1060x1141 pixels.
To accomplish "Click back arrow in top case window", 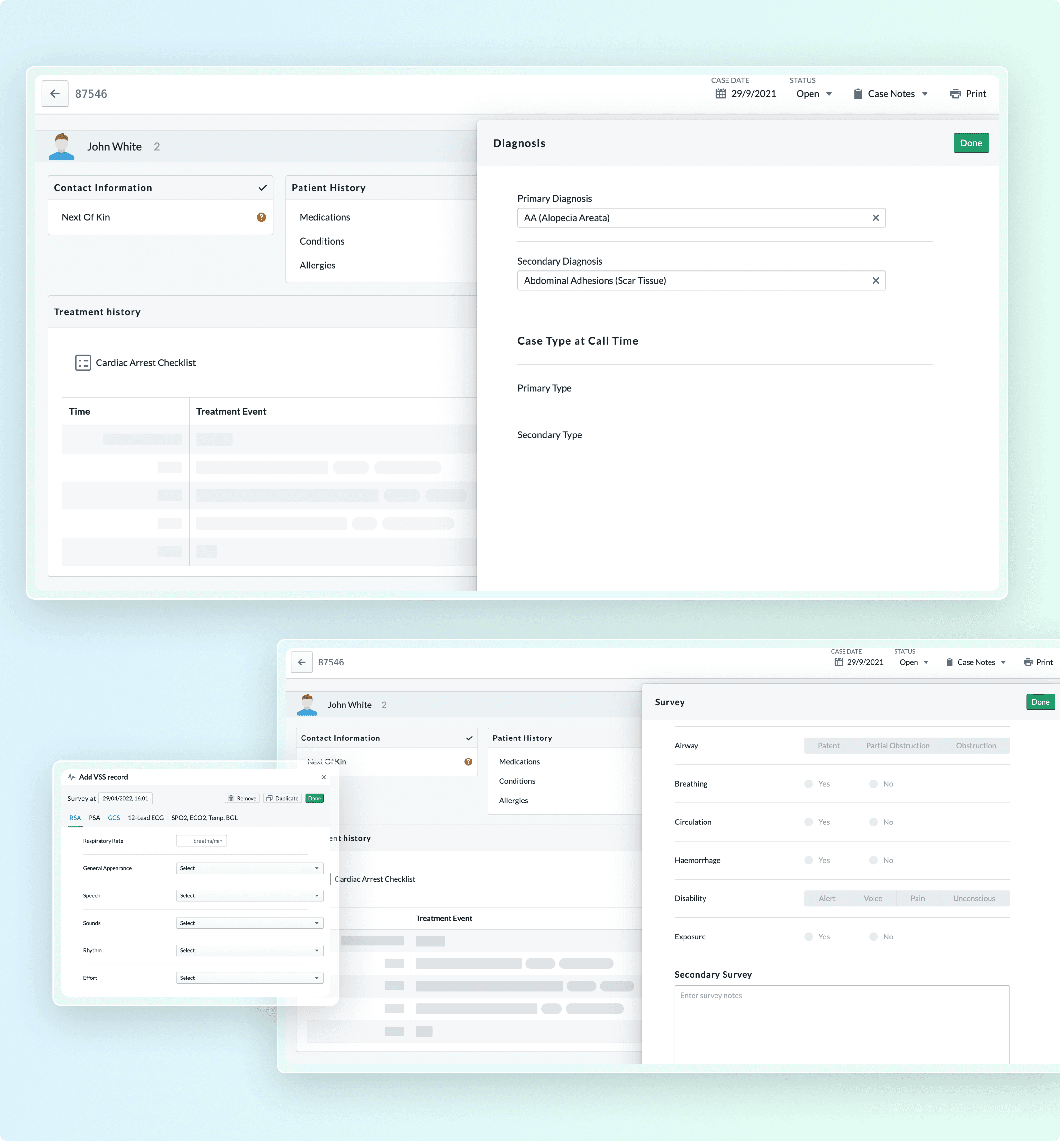I will tap(55, 93).
